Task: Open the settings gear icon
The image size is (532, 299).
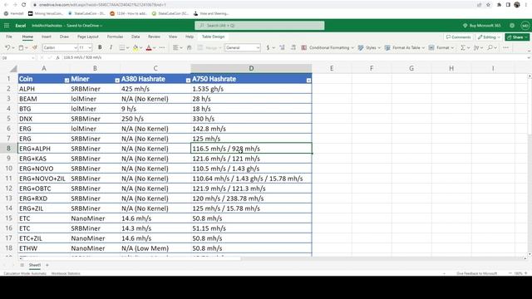Action: tap(512, 26)
